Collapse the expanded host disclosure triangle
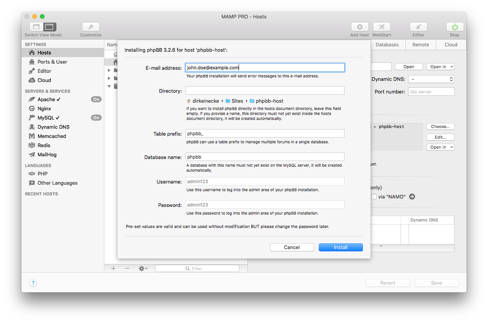This screenshot has height=323, width=488. 109,86
